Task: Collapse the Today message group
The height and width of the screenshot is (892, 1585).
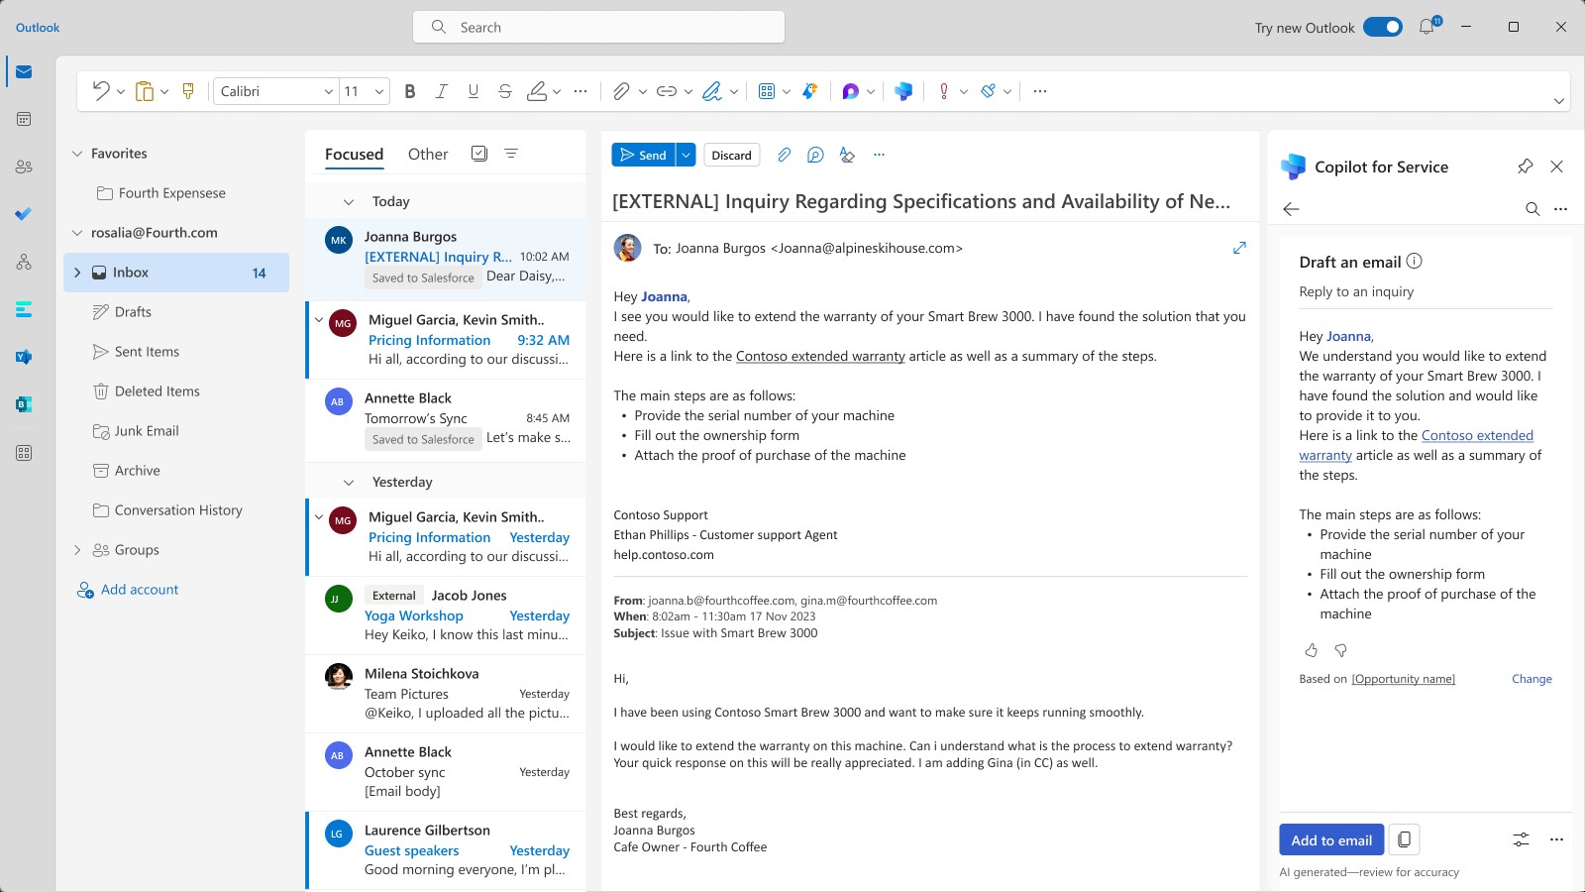Action: coord(349,201)
